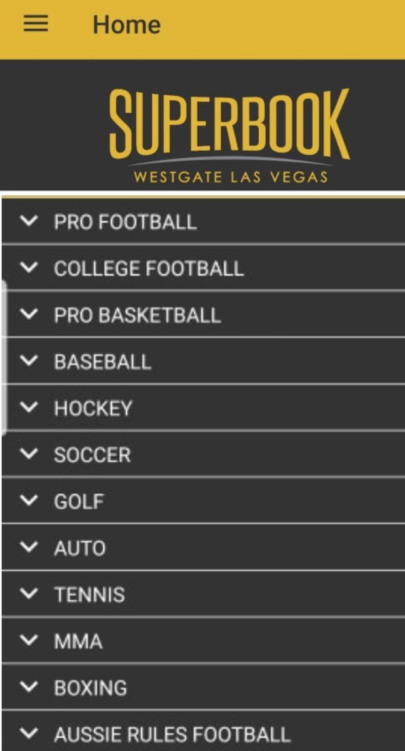The image size is (405, 751).
Task: Click the Hockey label text
Action: [x=93, y=408]
